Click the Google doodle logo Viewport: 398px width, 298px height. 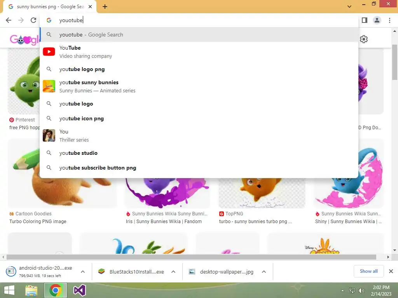tap(24, 39)
